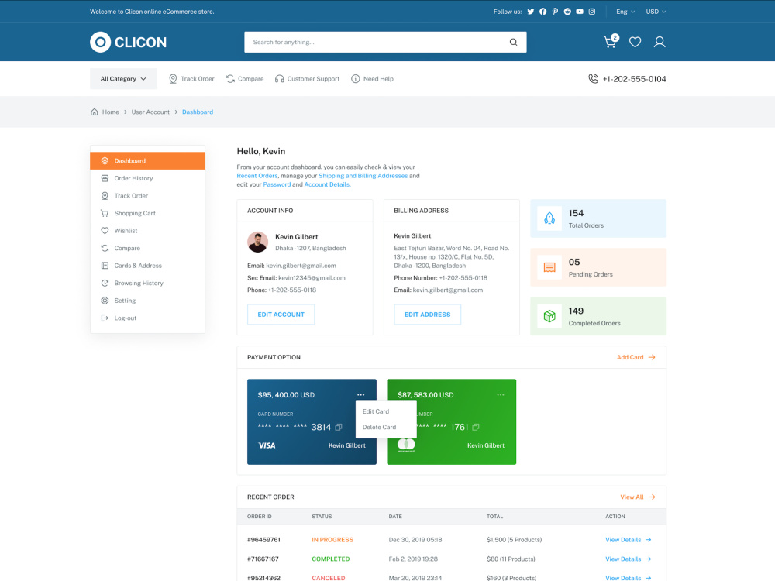Click Compare in the top navigation
Screen dimensions: 775x581
coord(245,78)
